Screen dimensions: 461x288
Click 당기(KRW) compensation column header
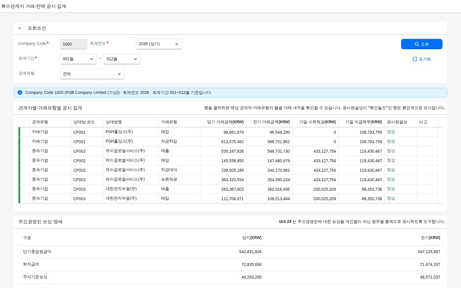pyautogui.click(x=252, y=238)
